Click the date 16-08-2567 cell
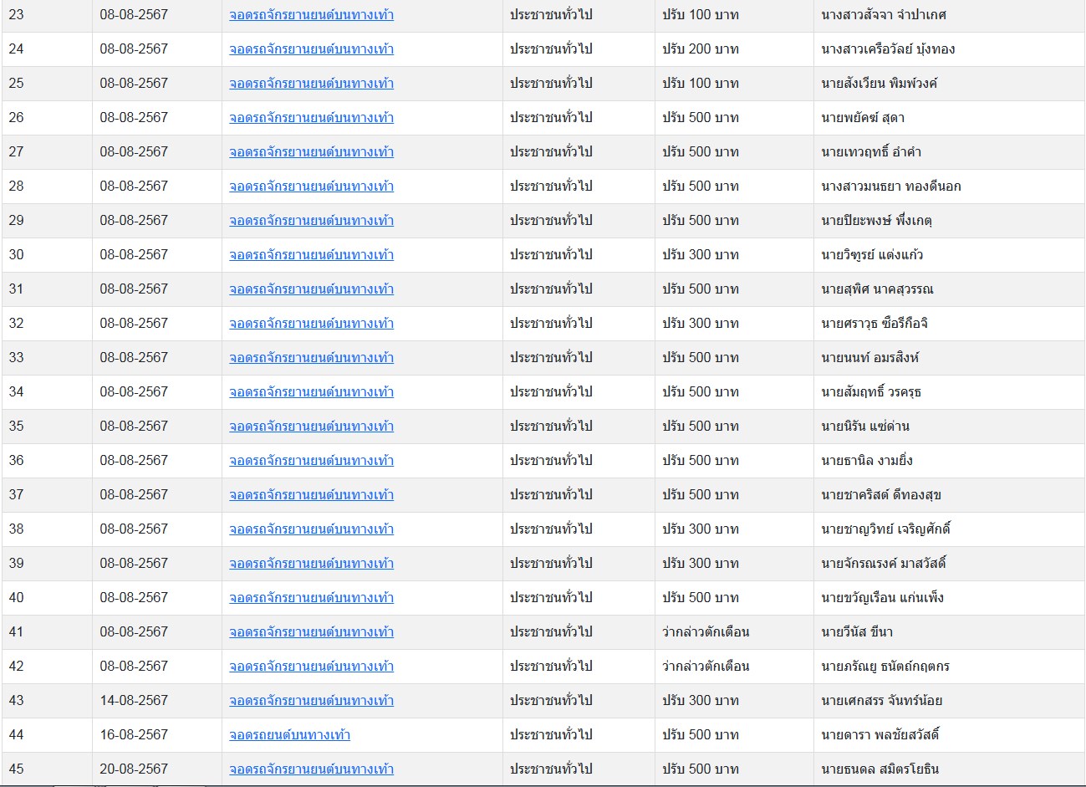The width and height of the screenshot is (1086, 787). [x=134, y=735]
